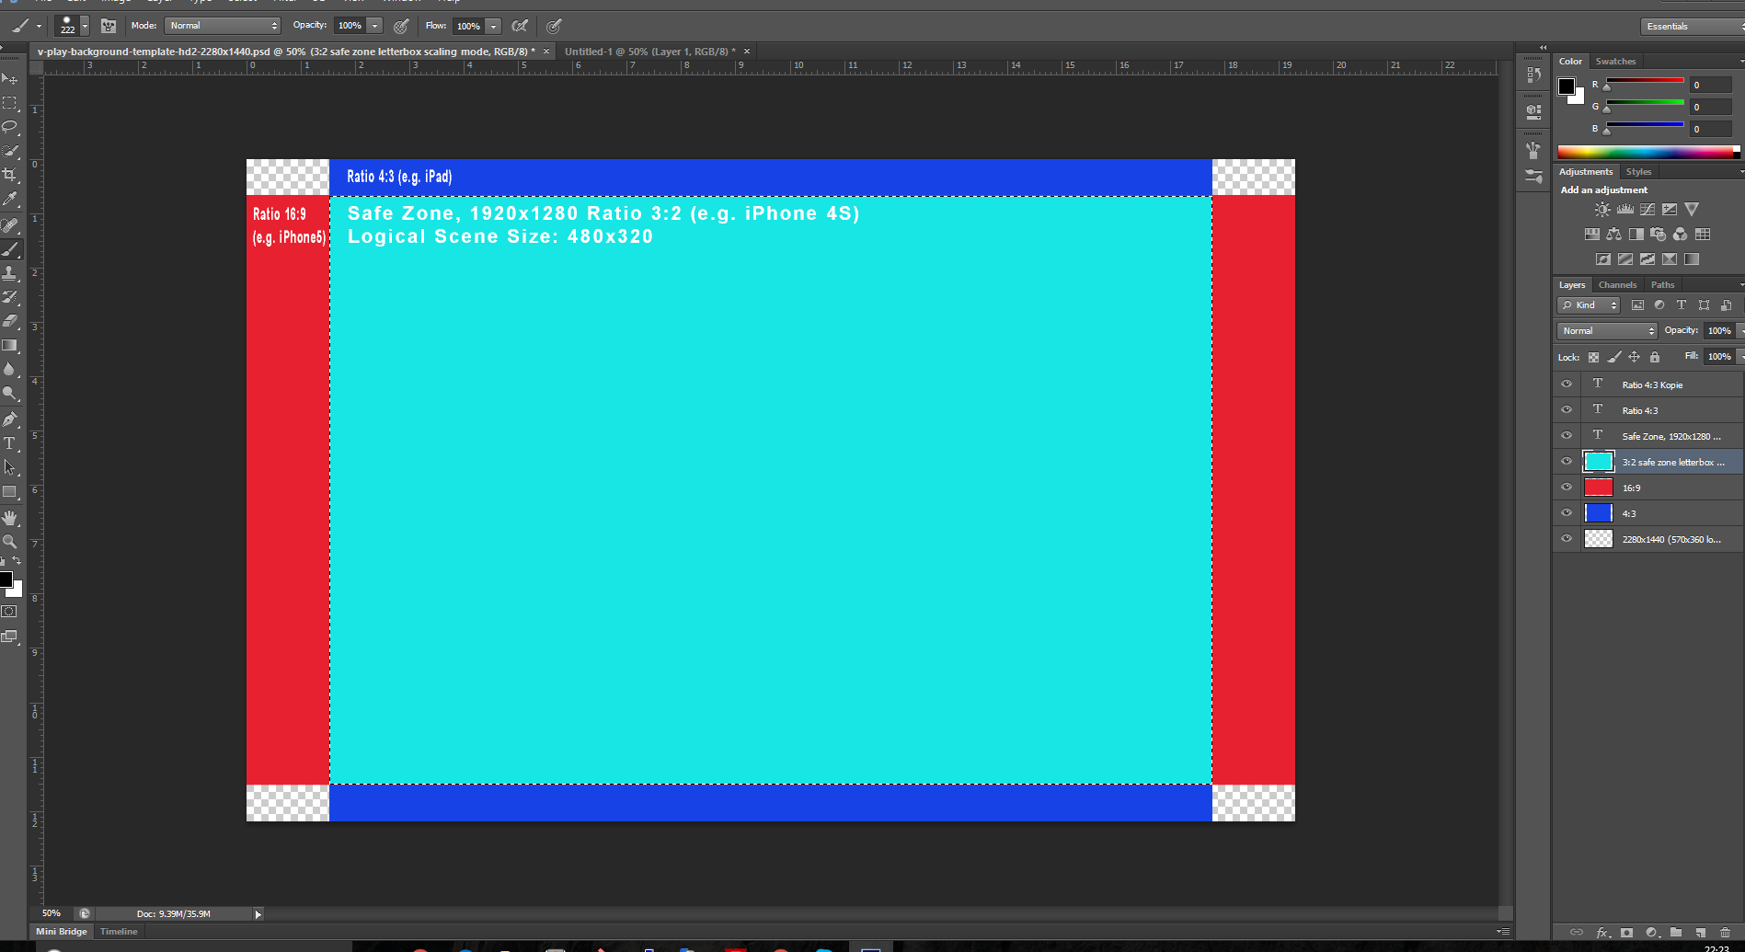Open the brush Mode dropdown
The width and height of the screenshot is (1745, 952).
tap(223, 26)
